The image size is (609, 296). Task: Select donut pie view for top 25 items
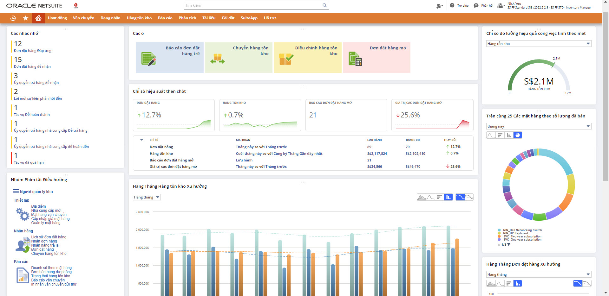[x=518, y=135]
